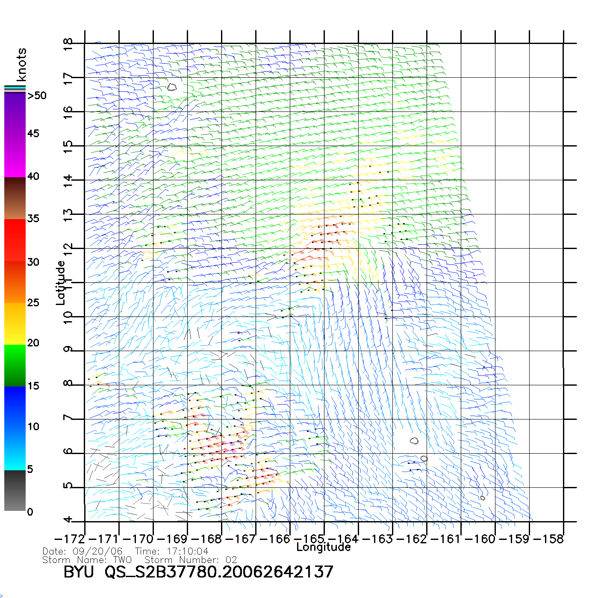607x598 pixels.
Task: Pick the yellow 20–25 knots legend band
Action: (x=15, y=323)
